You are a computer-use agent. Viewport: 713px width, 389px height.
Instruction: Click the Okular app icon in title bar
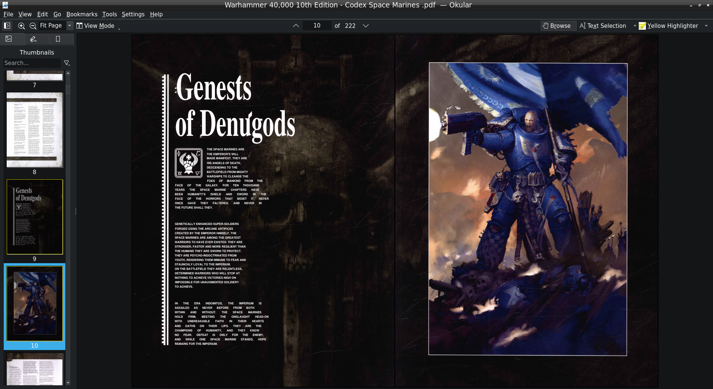[x=5, y=5]
